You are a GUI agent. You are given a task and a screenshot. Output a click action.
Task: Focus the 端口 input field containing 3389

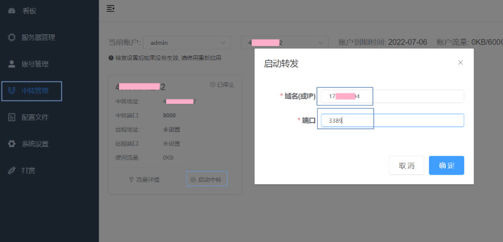[393, 120]
